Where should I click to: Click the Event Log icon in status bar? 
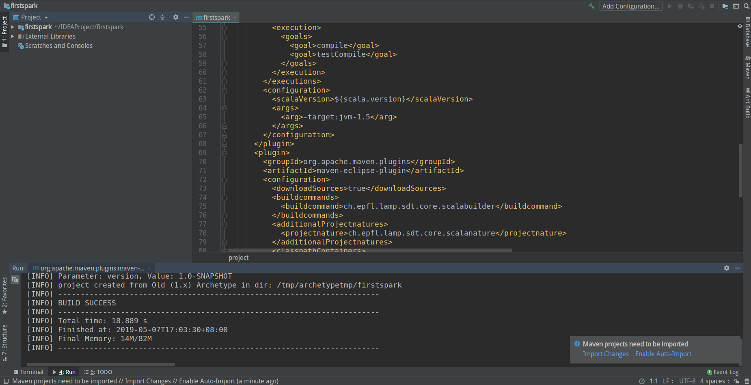tap(709, 372)
